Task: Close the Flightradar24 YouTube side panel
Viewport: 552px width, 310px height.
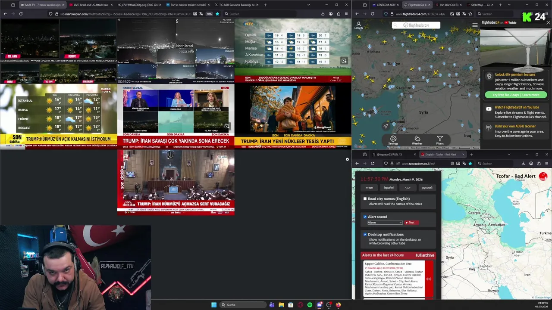Action: click(x=548, y=22)
